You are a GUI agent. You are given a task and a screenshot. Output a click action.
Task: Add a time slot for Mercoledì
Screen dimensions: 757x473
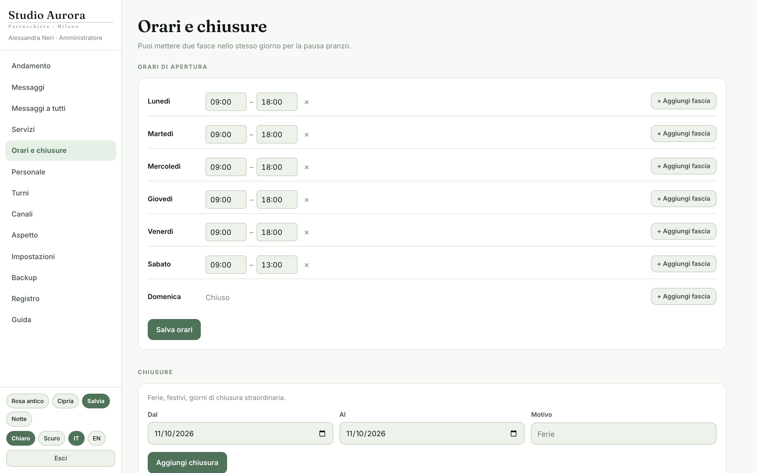(x=683, y=166)
